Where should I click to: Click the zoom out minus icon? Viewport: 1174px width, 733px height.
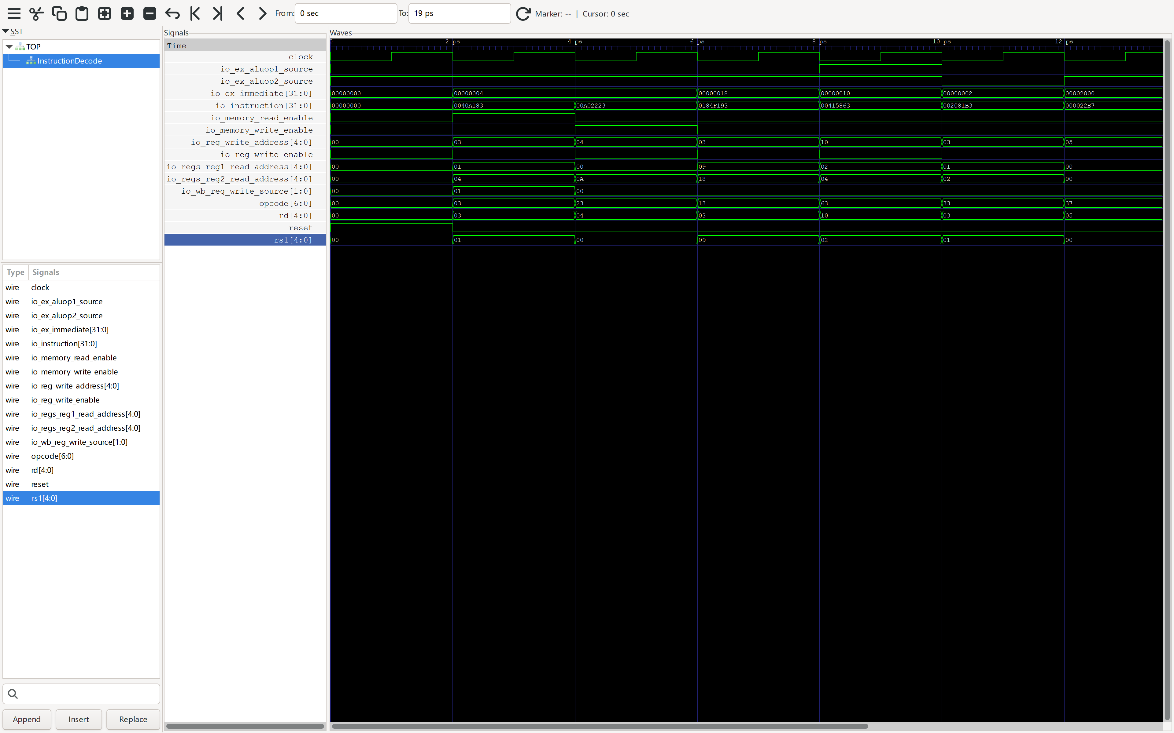pos(150,13)
